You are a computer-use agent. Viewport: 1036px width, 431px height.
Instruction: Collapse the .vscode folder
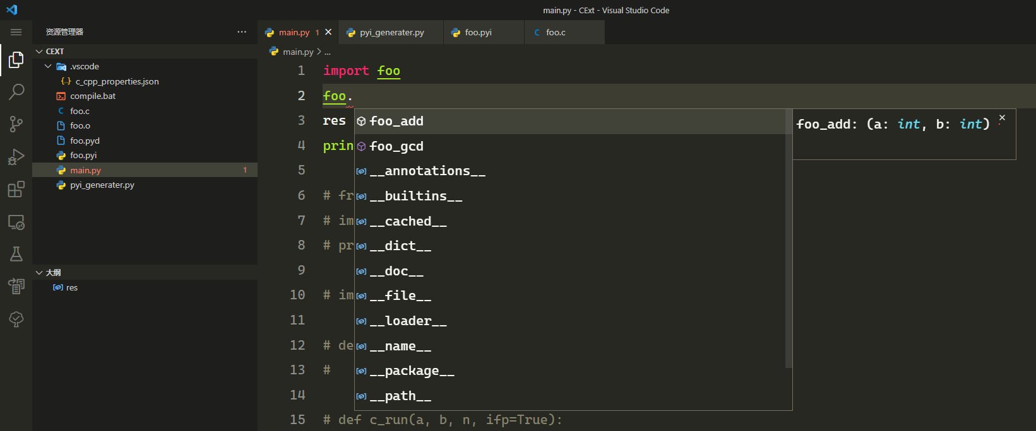click(49, 66)
